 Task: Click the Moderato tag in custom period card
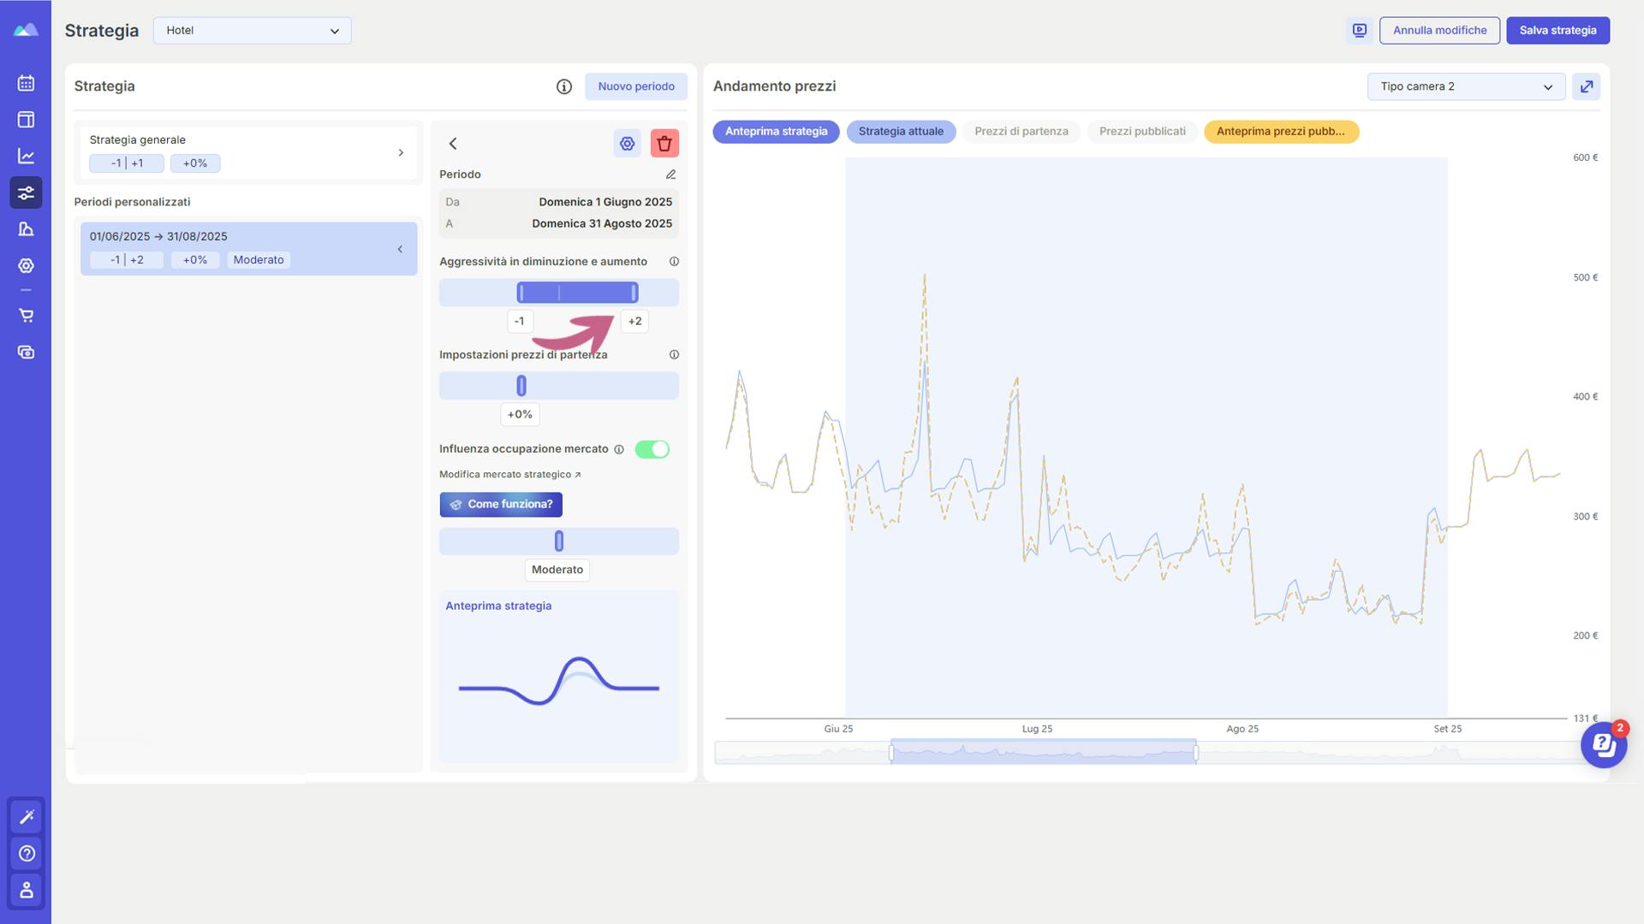[x=259, y=260]
